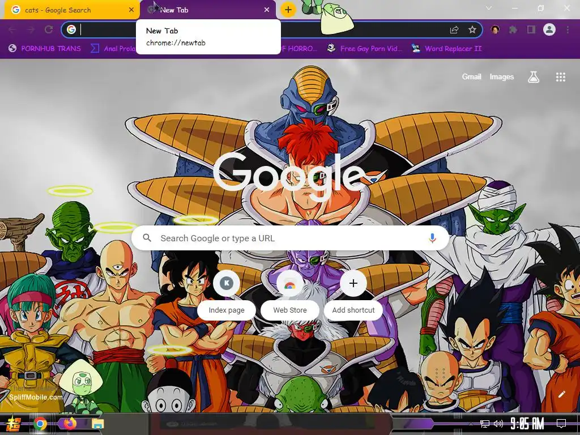The height and width of the screenshot is (435, 580).
Task: Click the magnifier icon in search box
Action: (x=147, y=238)
